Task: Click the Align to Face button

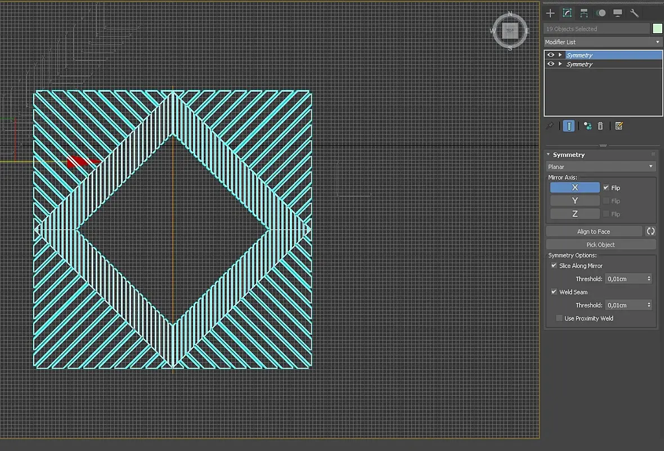Action: [594, 231]
